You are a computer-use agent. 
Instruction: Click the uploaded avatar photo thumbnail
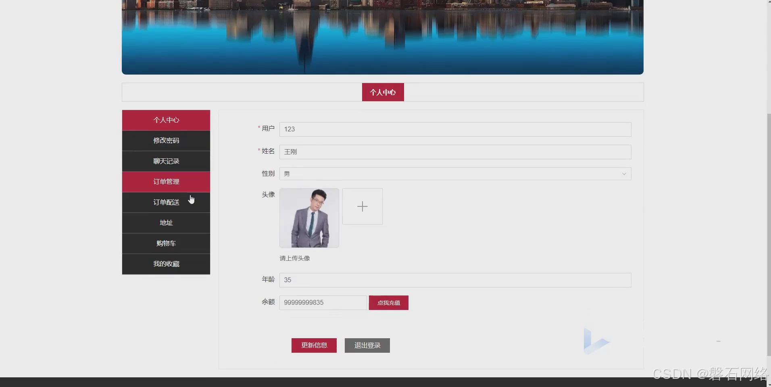309,218
